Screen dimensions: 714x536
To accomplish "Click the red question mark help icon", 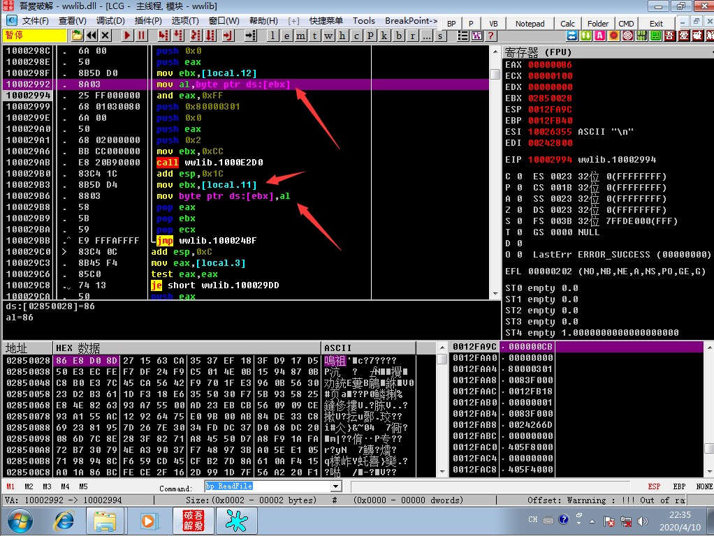I will click(490, 36).
